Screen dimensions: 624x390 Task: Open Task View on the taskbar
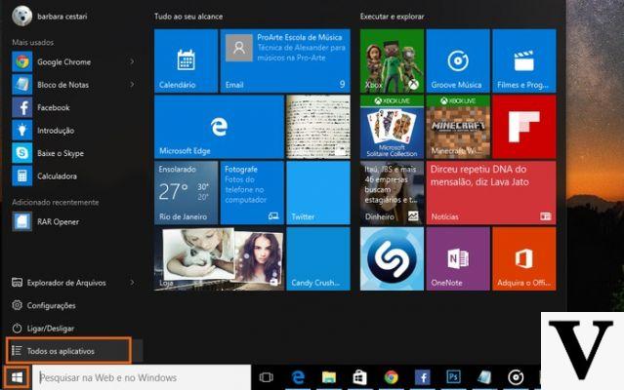point(266,377)
